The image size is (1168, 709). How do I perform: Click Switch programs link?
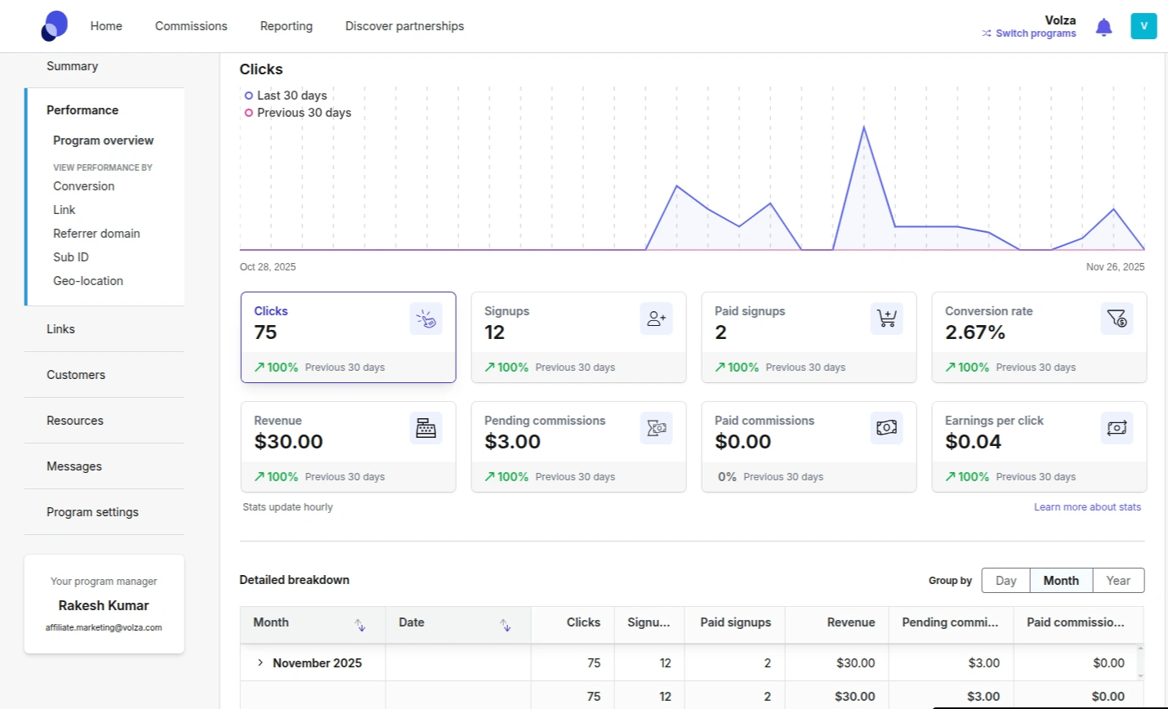point(1035,33)
